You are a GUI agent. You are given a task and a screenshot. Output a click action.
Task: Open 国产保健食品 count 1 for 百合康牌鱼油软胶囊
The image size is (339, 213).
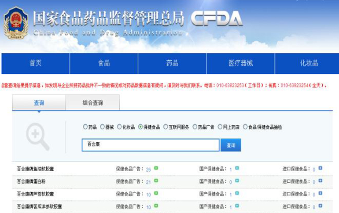point(231,170)
